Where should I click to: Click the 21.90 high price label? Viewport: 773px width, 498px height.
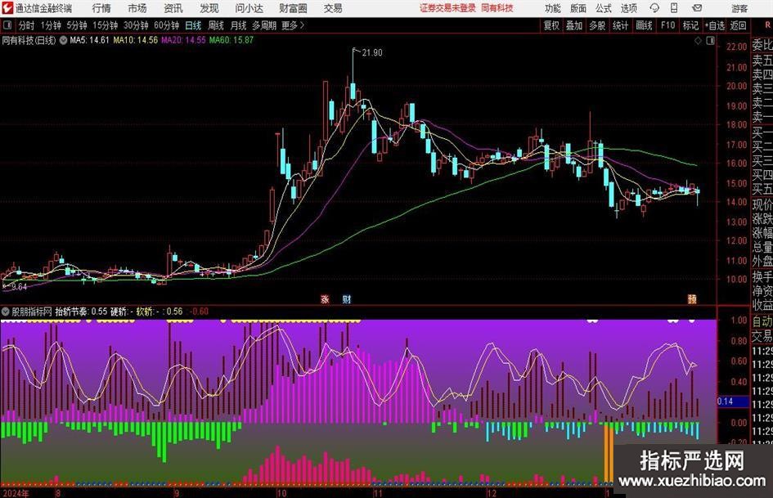click(371, 53)
